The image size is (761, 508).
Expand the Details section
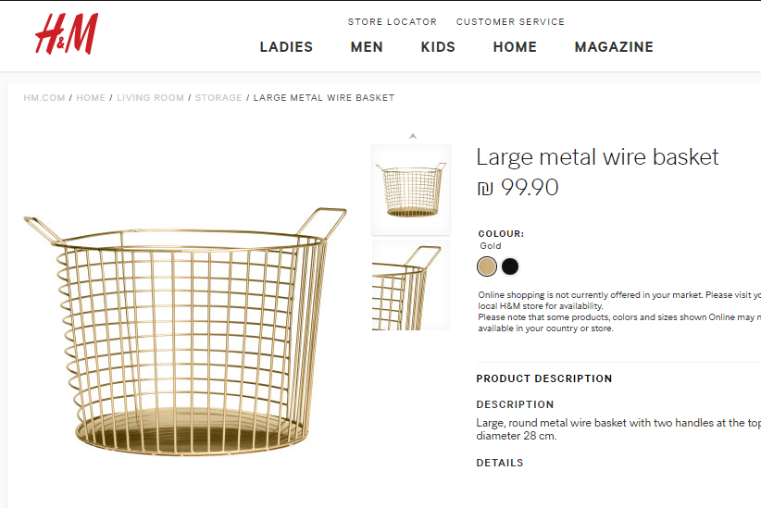pos(500,463)
